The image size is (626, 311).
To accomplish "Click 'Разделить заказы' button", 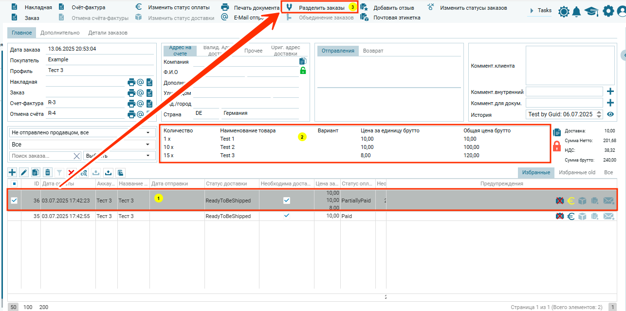I will point(321,8).
